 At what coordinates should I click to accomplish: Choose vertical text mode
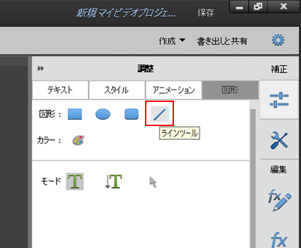[113, 181]
